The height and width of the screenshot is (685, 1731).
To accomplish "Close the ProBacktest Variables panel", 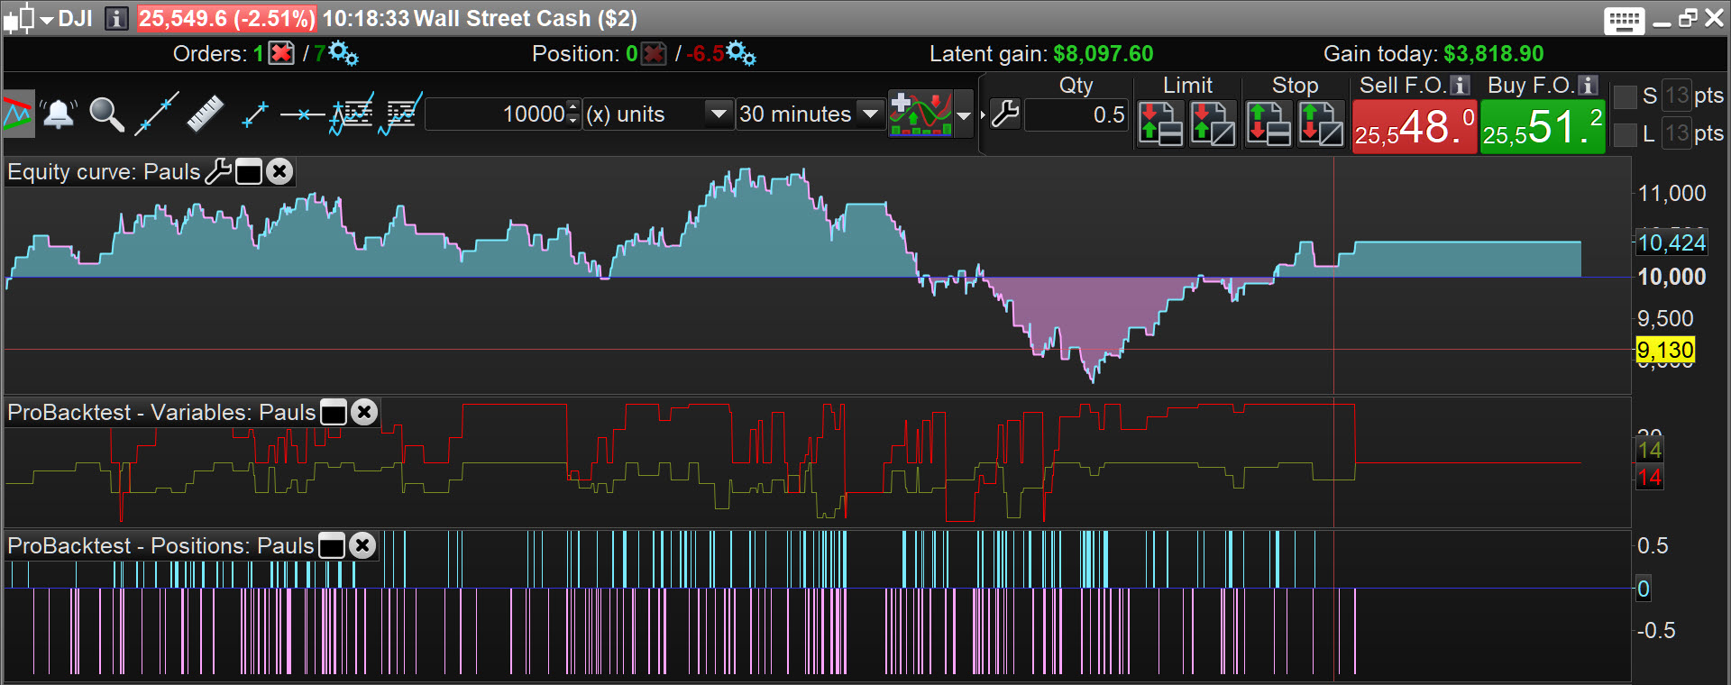I will [364, 413].
